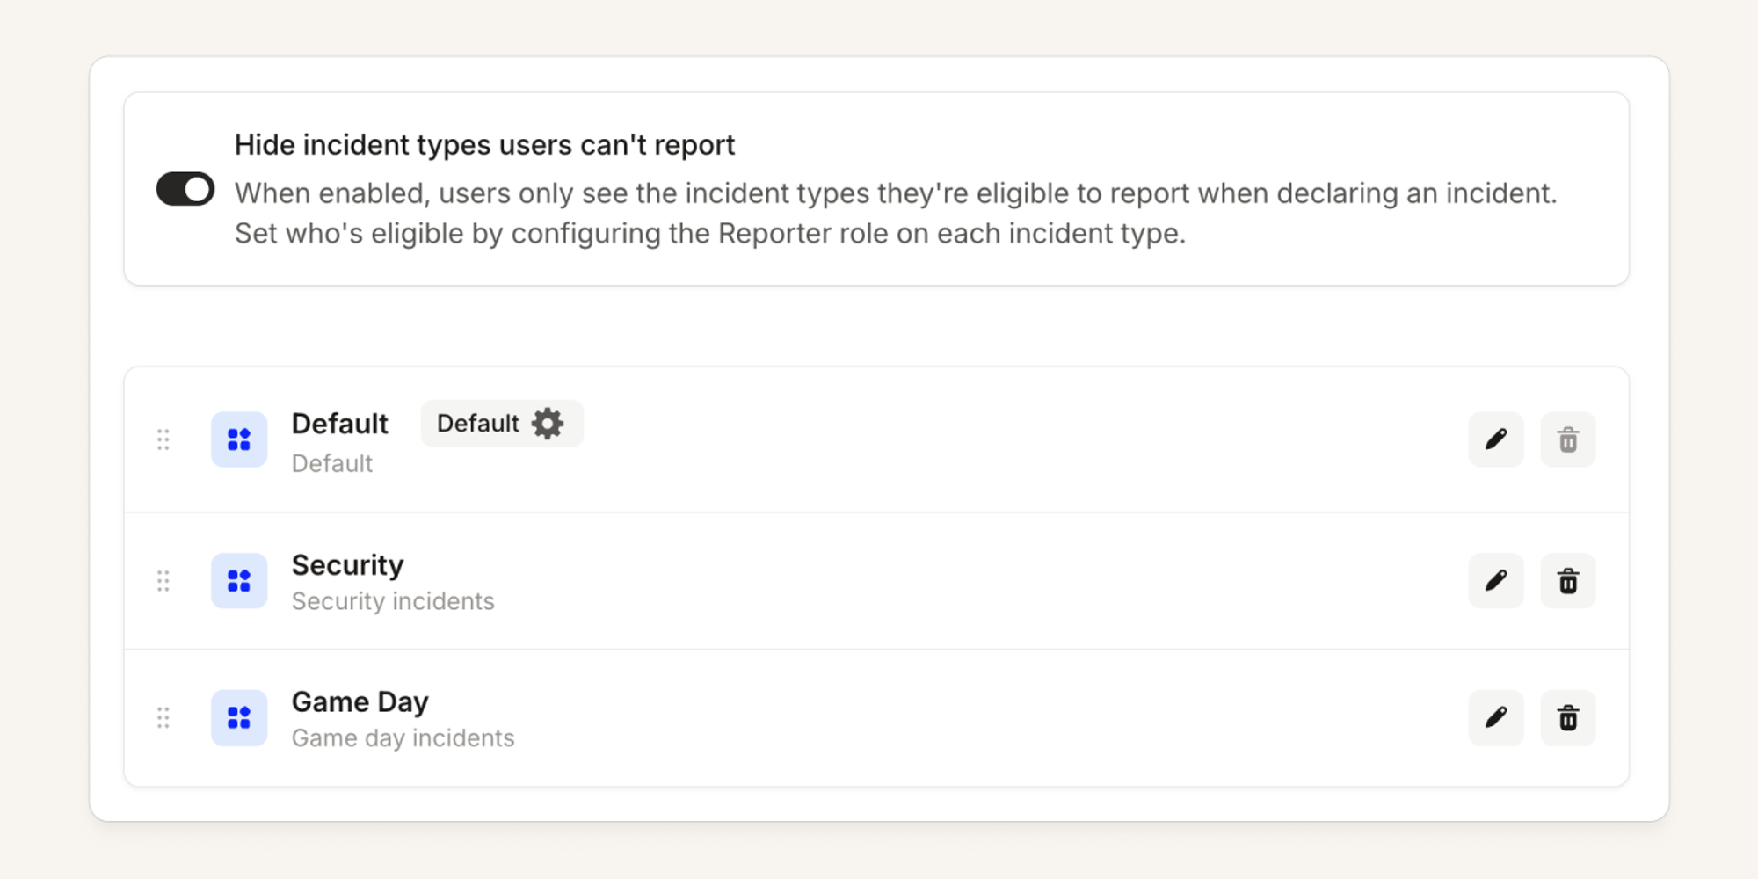Open the Security incident type name
Image resolution: width=1758 pixels, height=879 pixels.
pos(348,565)
